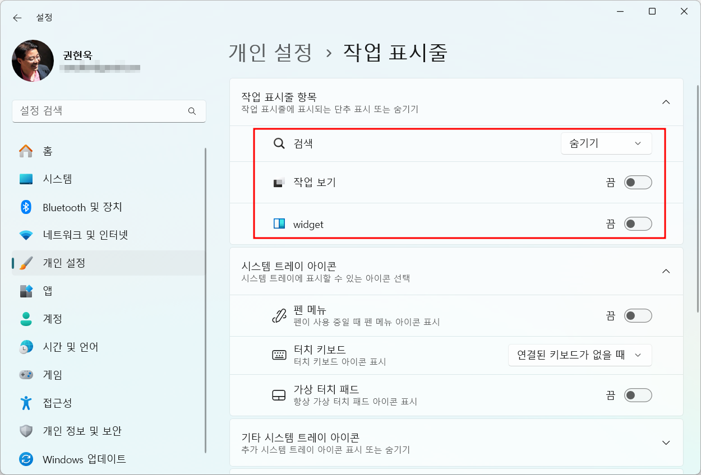Open 네트워크 및 인터넷 settings
The height and width of the screenshot is (475, 701).
[x=81, y=235]
